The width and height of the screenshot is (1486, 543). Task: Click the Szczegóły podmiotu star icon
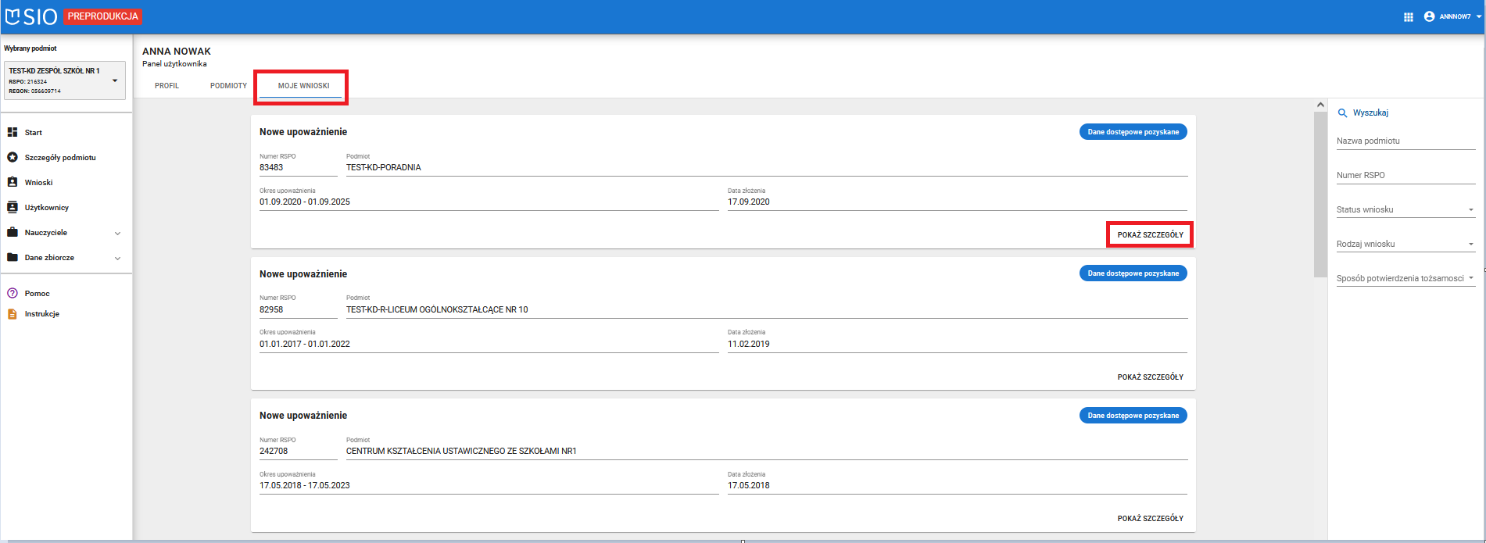pos(13,158)
